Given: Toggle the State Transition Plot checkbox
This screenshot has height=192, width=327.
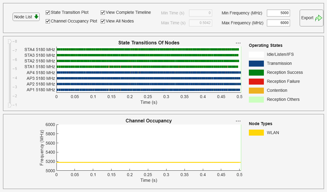Looking at the screenshot, I should point(48,13).
